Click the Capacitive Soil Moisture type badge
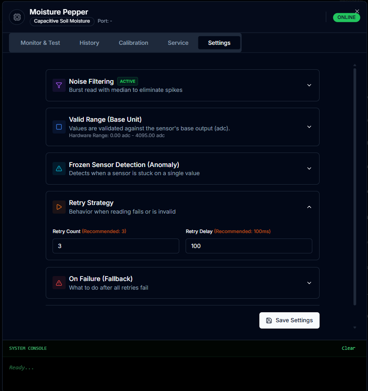Screen dimensions: 368x391 tap(62, 21)
